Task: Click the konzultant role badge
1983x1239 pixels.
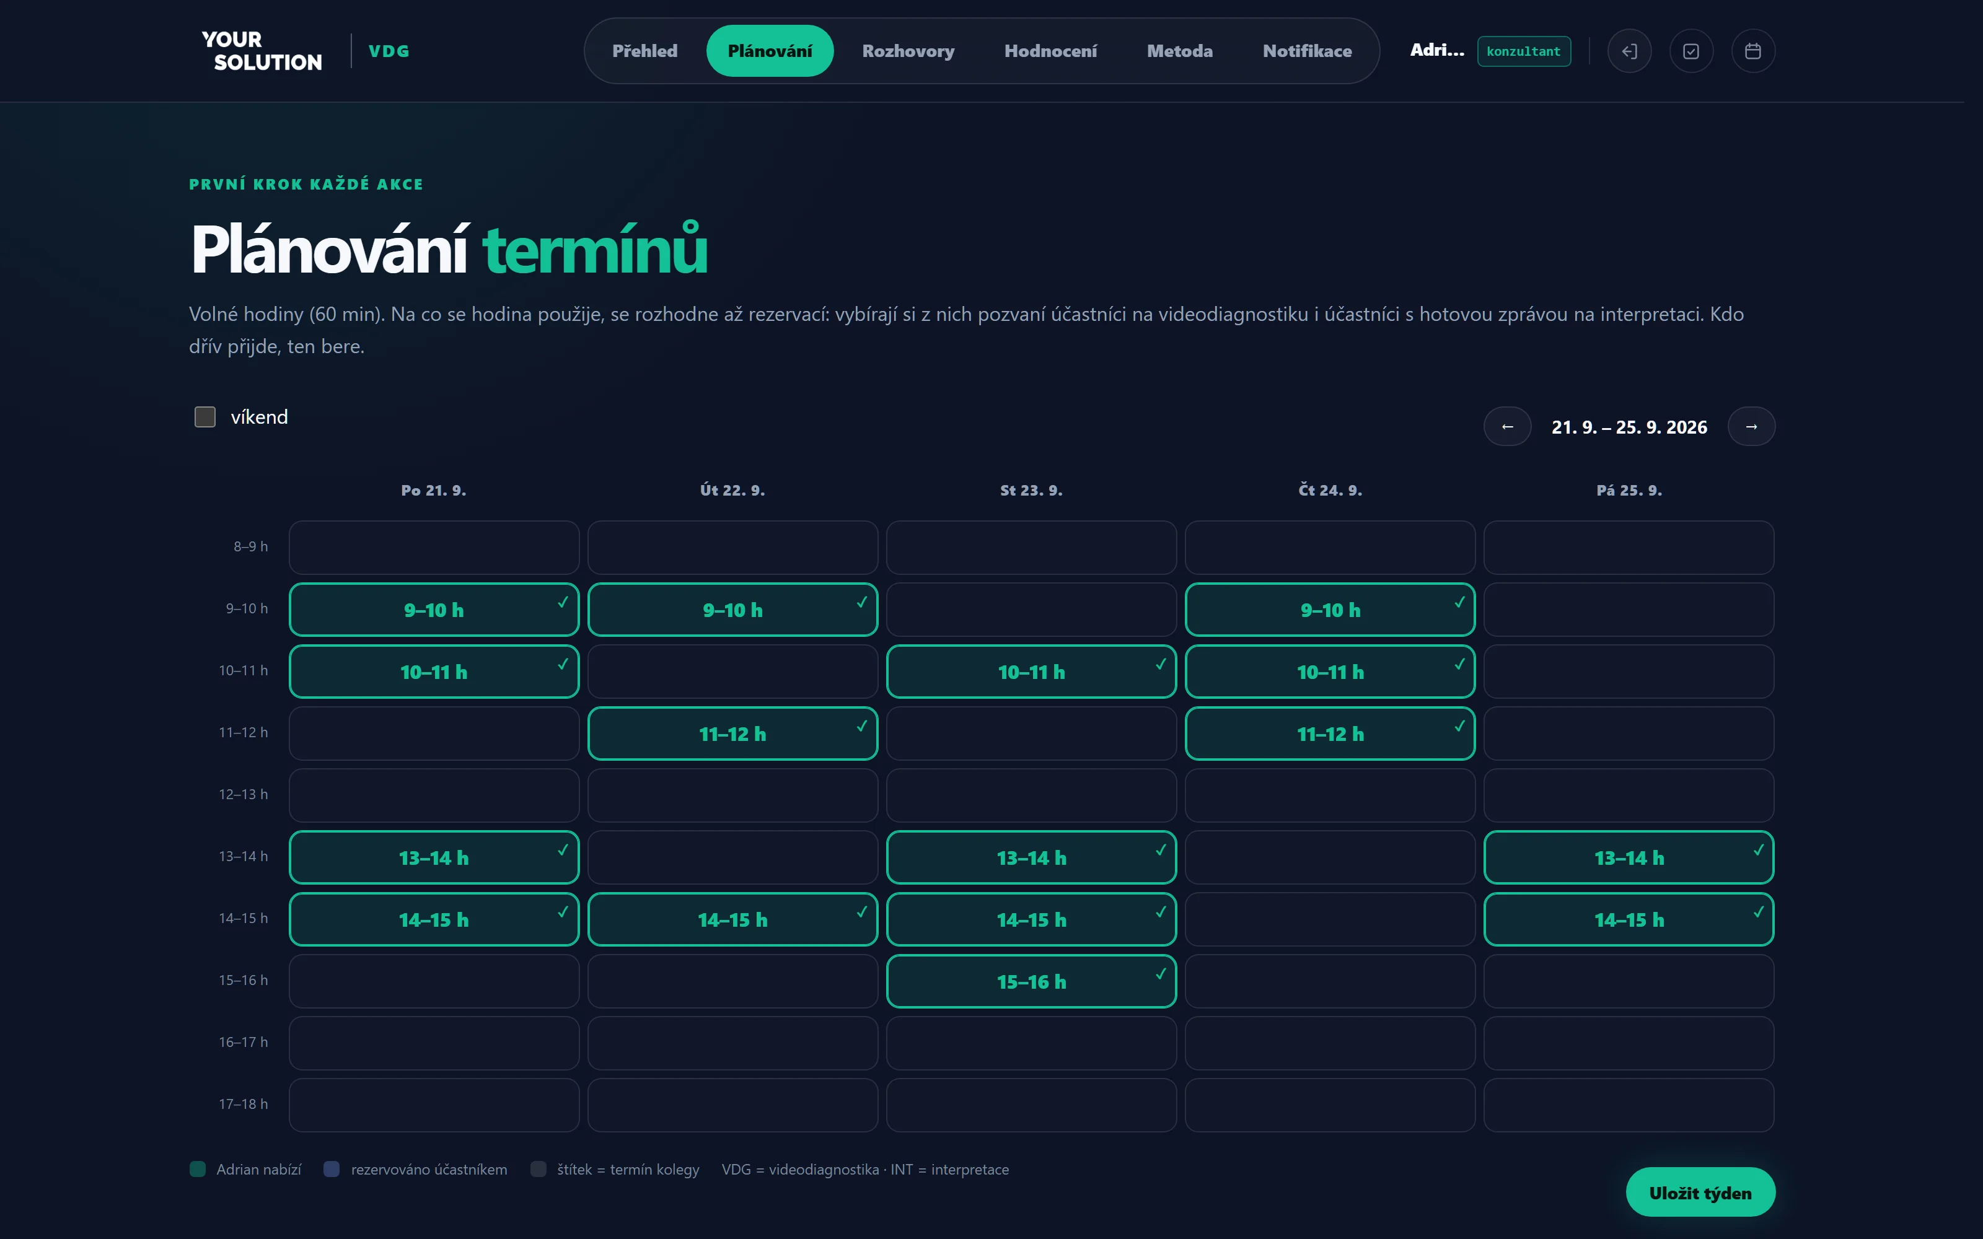Action: tap(1523, 51)
